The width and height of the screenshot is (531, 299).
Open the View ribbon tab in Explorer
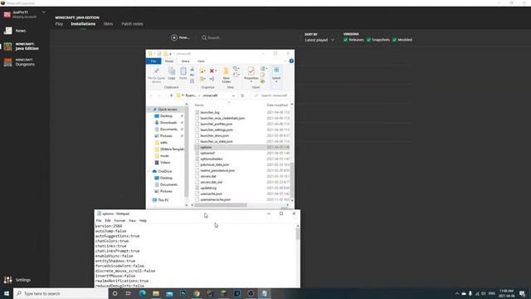click(x=201, y=61)
